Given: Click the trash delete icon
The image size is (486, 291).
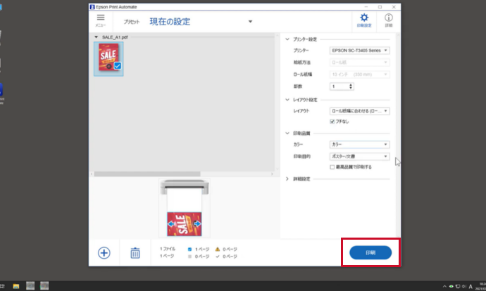Looking at the screenshot, I should point(135,253).
